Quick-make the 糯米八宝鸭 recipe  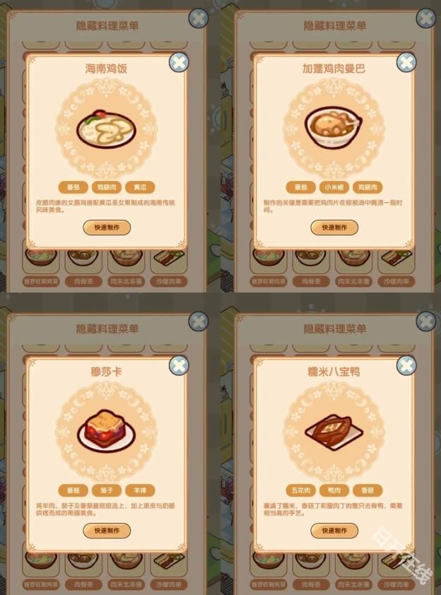coord(334,531)
